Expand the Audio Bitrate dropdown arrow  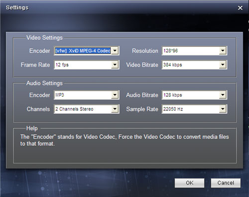[223, 95]
